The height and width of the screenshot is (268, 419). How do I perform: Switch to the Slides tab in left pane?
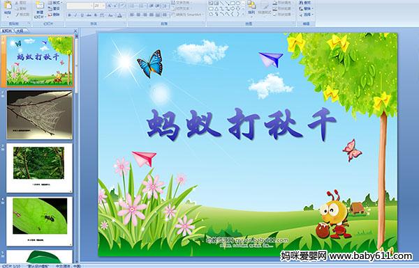pos(7,31)
